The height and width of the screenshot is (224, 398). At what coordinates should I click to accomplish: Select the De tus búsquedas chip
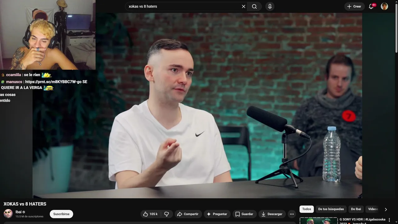tap(331, 209)
